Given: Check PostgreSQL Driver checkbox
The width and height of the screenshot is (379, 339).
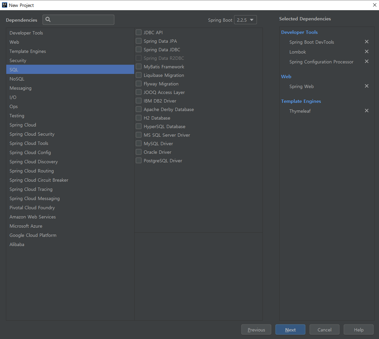Looking at the screenshot, I should click(138, 160).
